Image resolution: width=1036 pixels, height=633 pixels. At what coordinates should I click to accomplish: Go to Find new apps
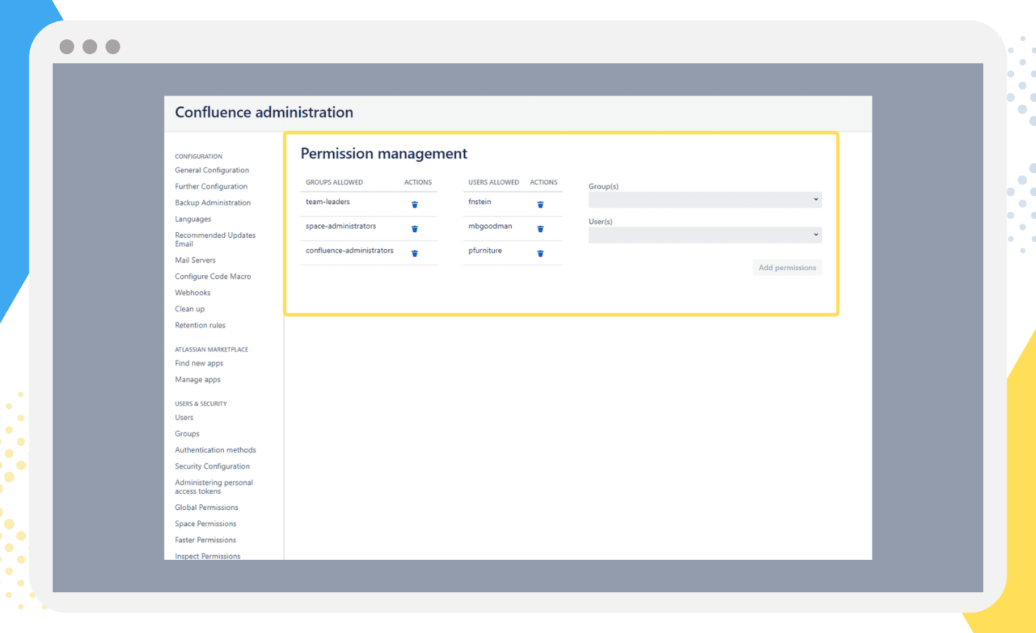(x=199, y=364)
